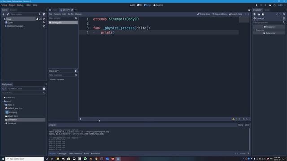
Task: Jump to _physics_process method
Action: pos(57,80)
